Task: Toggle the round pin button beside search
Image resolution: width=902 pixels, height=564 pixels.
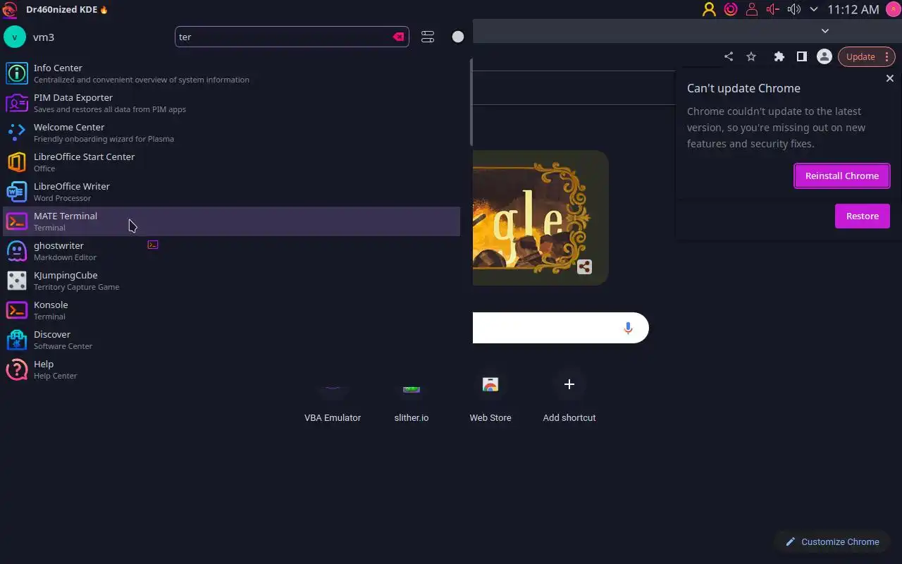Action: pos(458,37)
